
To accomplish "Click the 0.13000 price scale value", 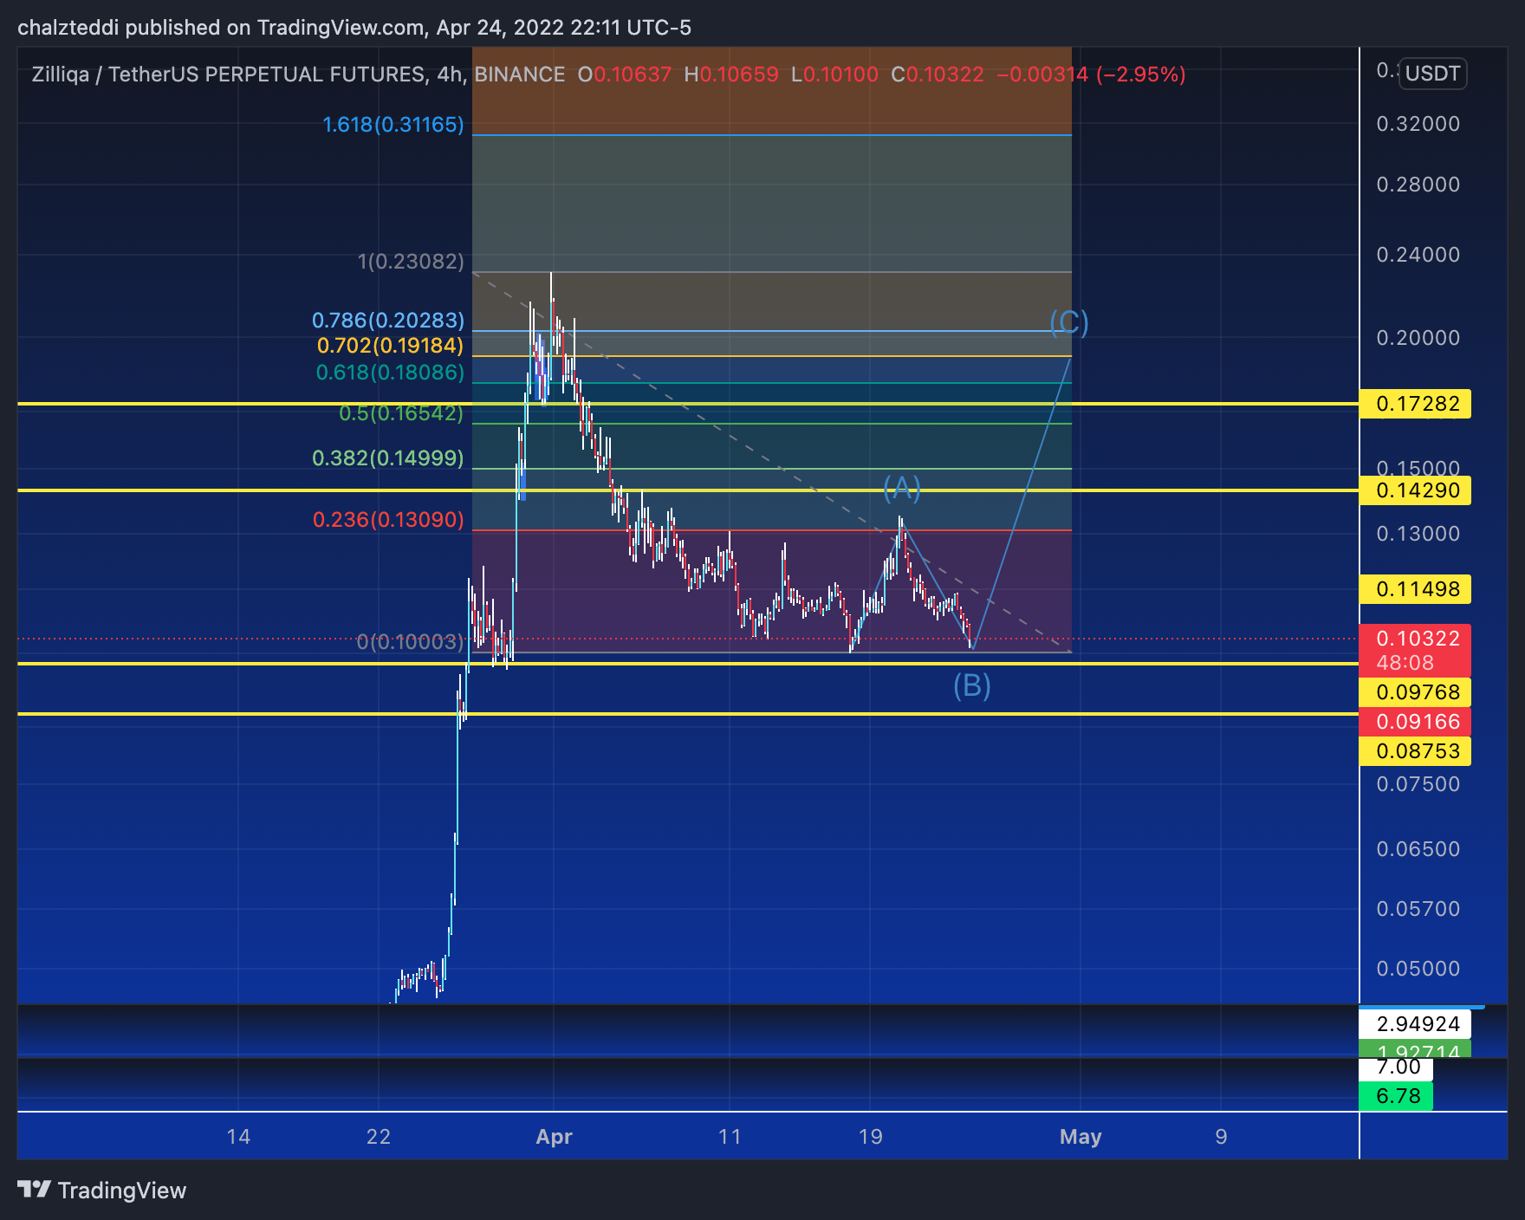I will pyautogui.click(x=1418, y=534).
